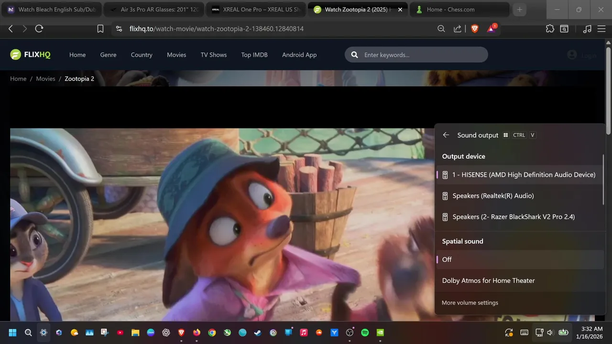The image size is (612, 344).
Task: Open the Top IMDB page
Action: click(254, 55)
